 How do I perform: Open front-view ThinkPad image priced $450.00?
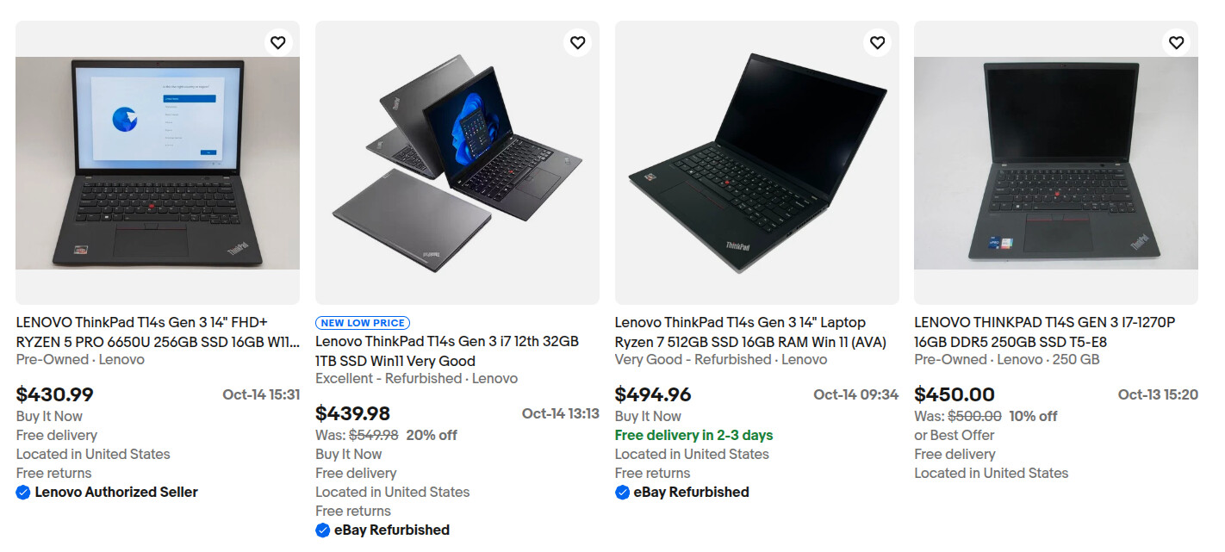pyautogui.click(x=1055, y=163)
